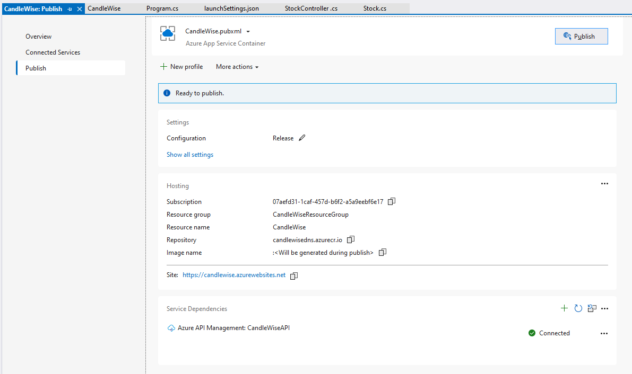Image resolution: width=632 pixels, height=374 pixels.
Task: Select Connected Services in the sidebar
Action: point(53,52)
